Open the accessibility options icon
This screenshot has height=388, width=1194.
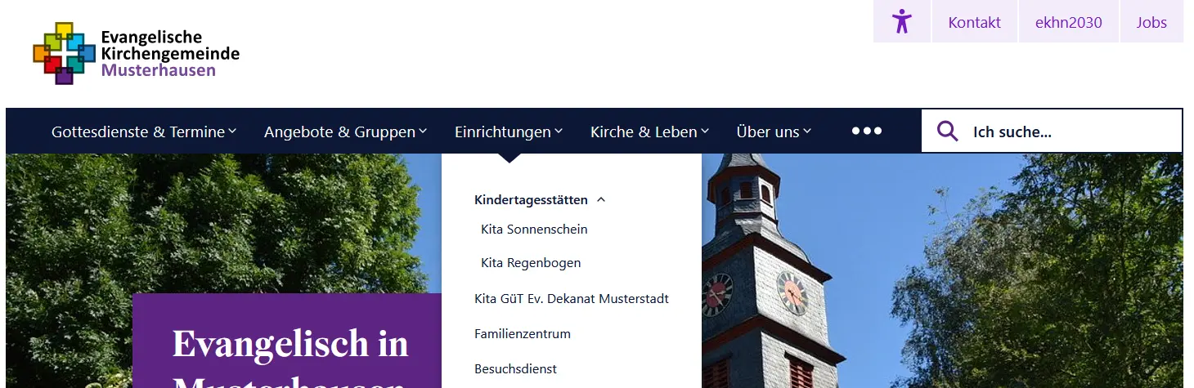click(x=901, y=21)
